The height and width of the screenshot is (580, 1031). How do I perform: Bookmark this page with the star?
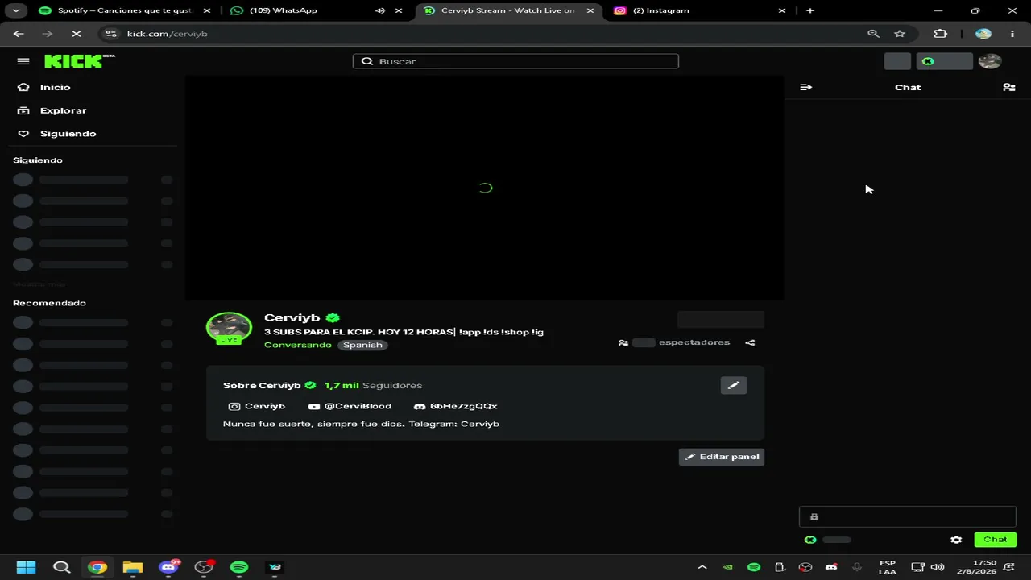tap(900, 34)
